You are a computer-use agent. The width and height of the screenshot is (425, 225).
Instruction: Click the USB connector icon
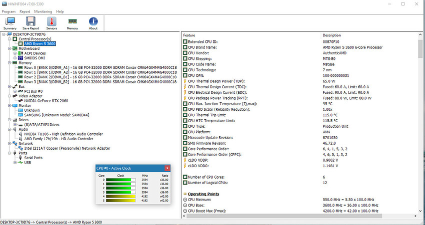[20, 163]
